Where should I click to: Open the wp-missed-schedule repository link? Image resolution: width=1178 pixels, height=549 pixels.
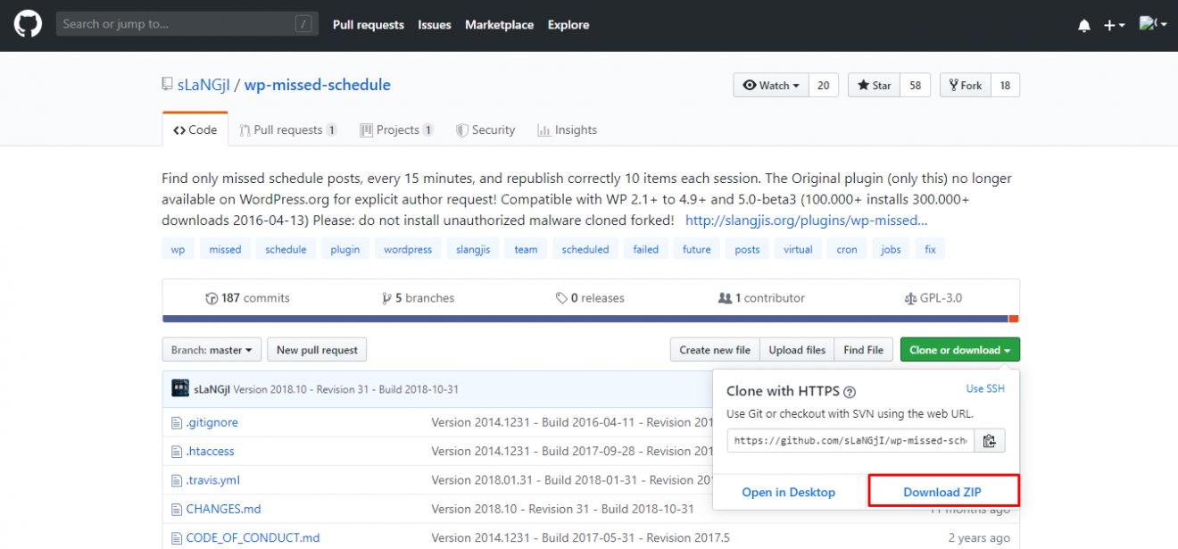tap(318, 85)
